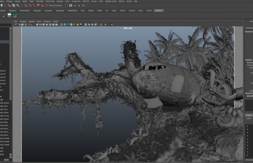Toggle snap to grids
Image resolution: width=253 pixels, height=163 pixels.
[26, 5]
